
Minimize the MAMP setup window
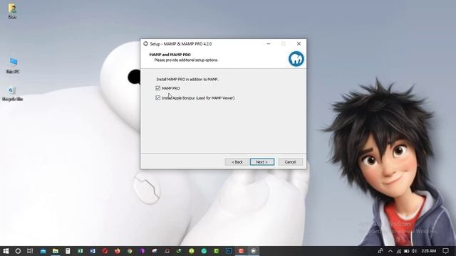(269, 43)
